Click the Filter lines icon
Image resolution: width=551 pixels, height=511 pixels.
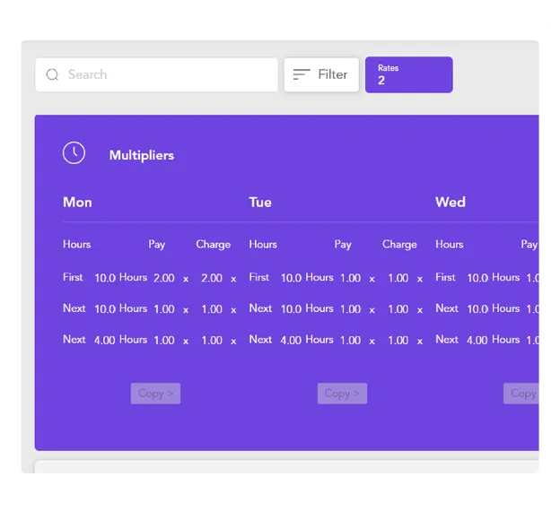coord(302,74)
